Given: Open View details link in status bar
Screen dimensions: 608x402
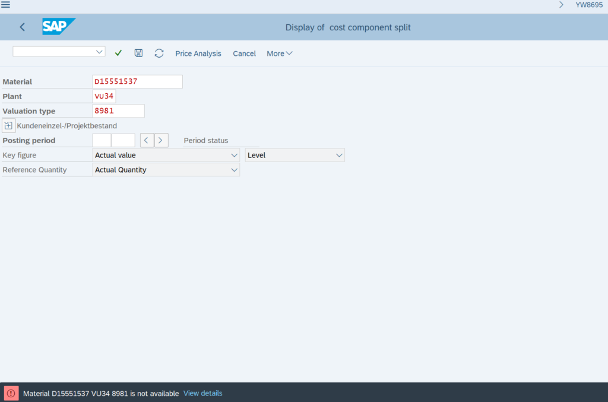Looking at the screenshot, I should 202,393.
